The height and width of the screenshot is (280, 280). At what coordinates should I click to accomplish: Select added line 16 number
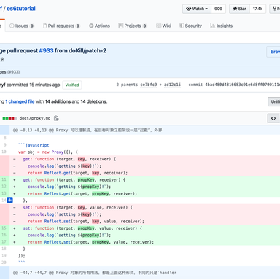click(4, 235)
